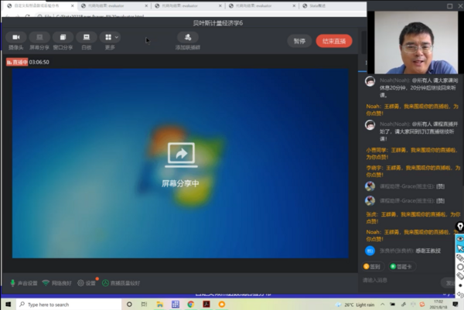Close the first browser tab 自定义
Viewport: 464px width, 310px height.
pyautogui.click(x=73, y=6)
